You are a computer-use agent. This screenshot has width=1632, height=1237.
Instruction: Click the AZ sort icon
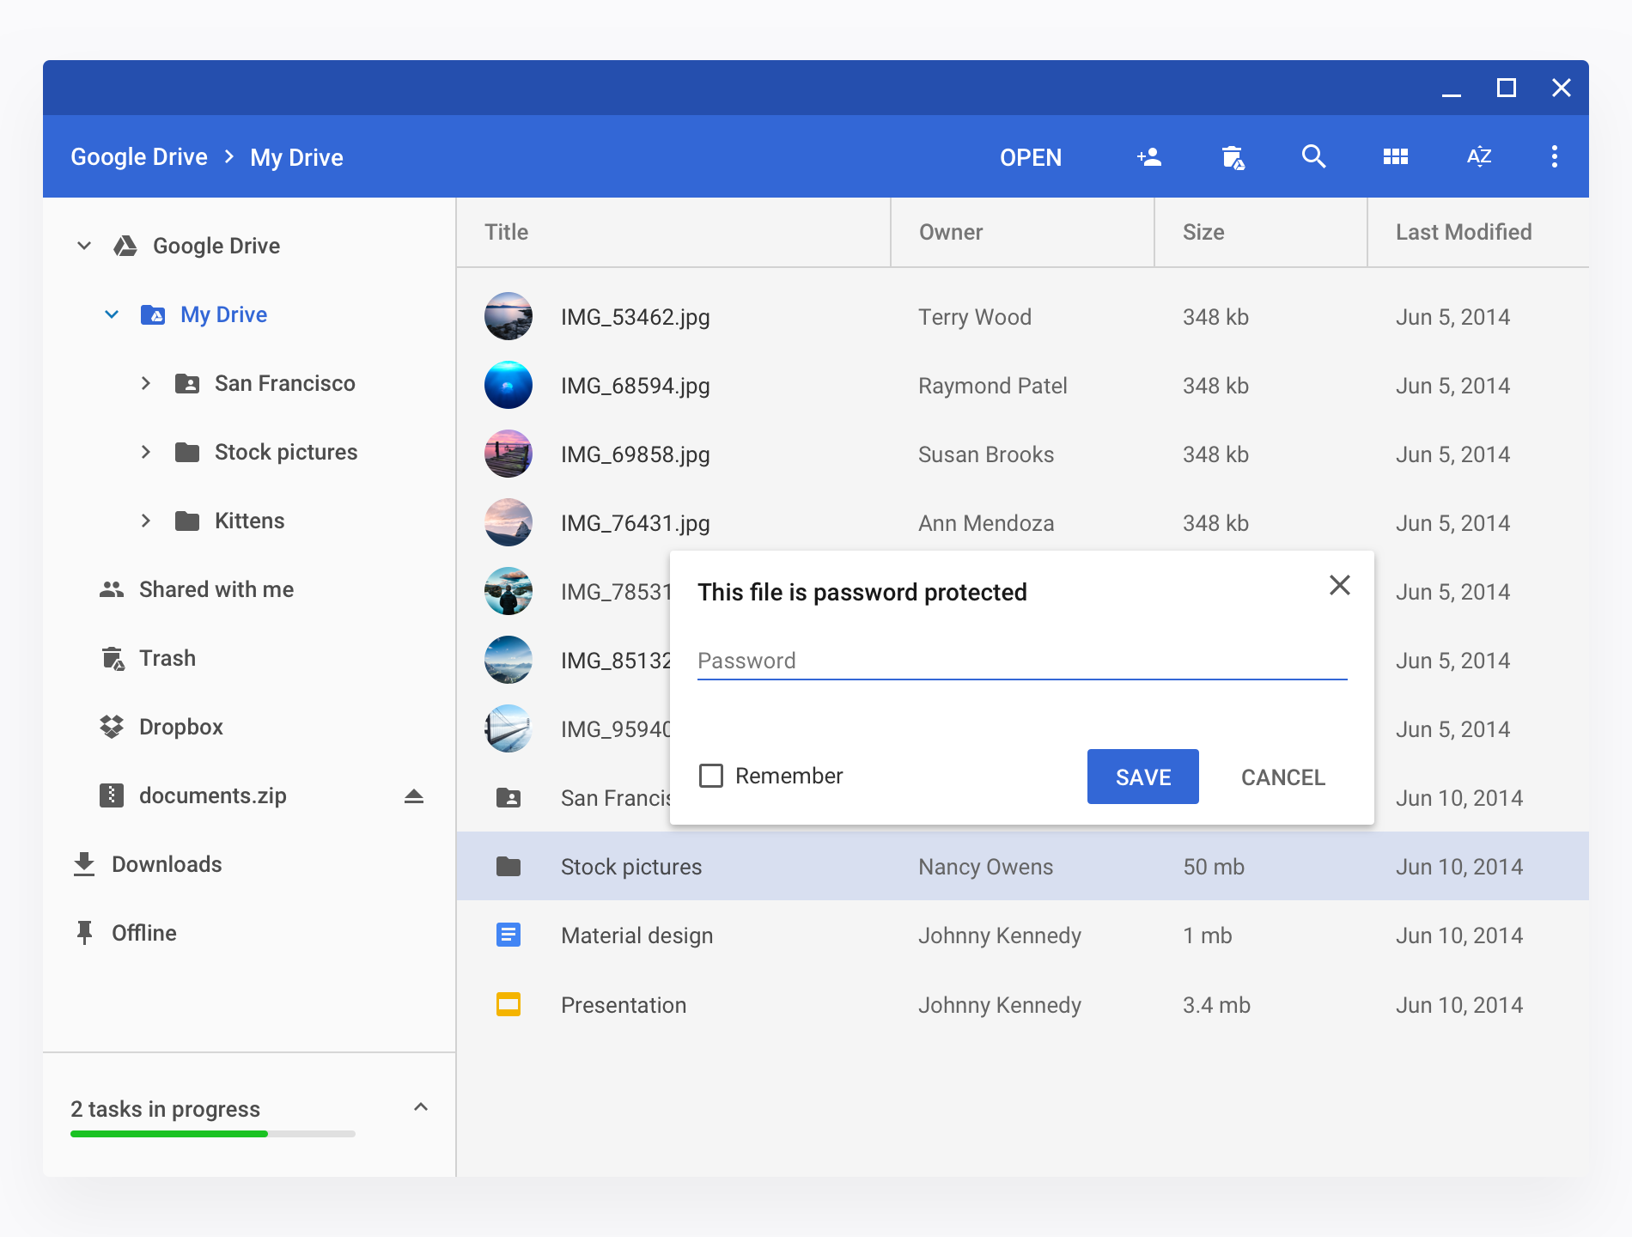pyautogui.click(x=1479, y=156)
